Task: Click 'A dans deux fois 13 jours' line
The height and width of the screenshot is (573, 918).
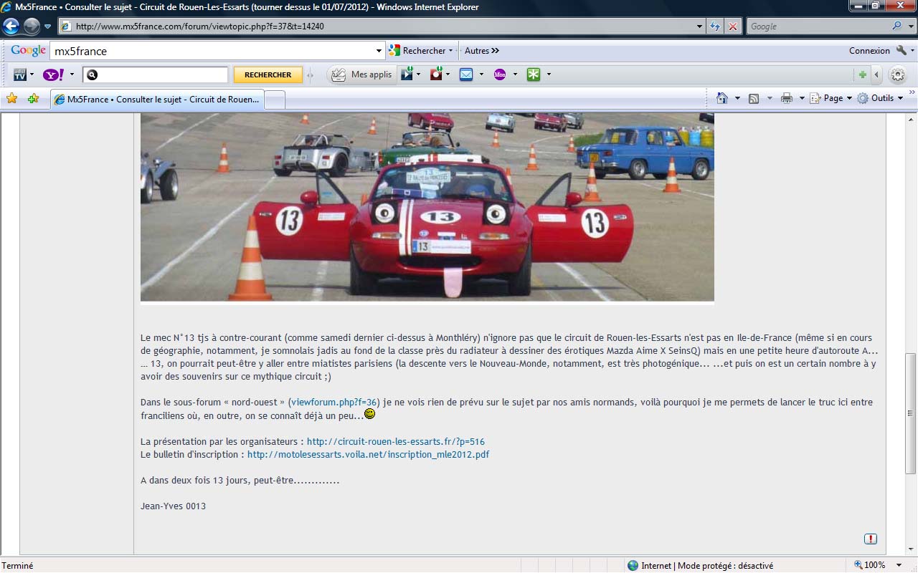Action: 240,481
